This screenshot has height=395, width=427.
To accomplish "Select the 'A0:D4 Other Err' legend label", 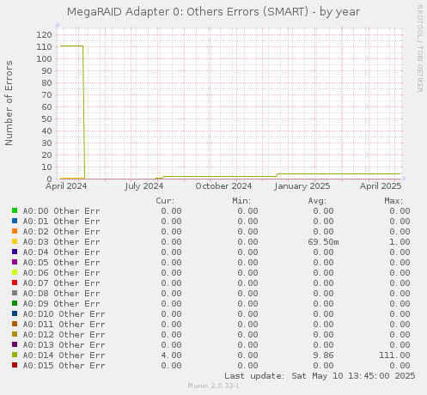I will click(61, 252).
